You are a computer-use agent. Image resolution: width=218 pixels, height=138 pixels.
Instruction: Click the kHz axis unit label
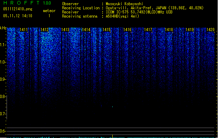click(3, 28)
